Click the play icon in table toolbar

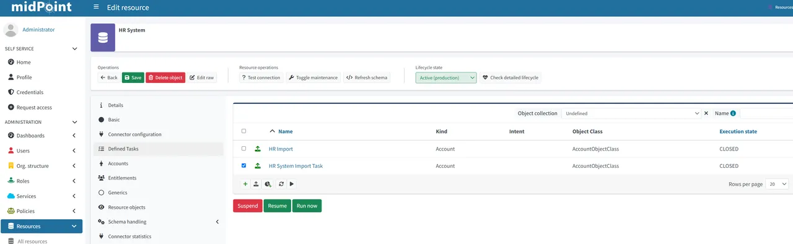[292, 184]
